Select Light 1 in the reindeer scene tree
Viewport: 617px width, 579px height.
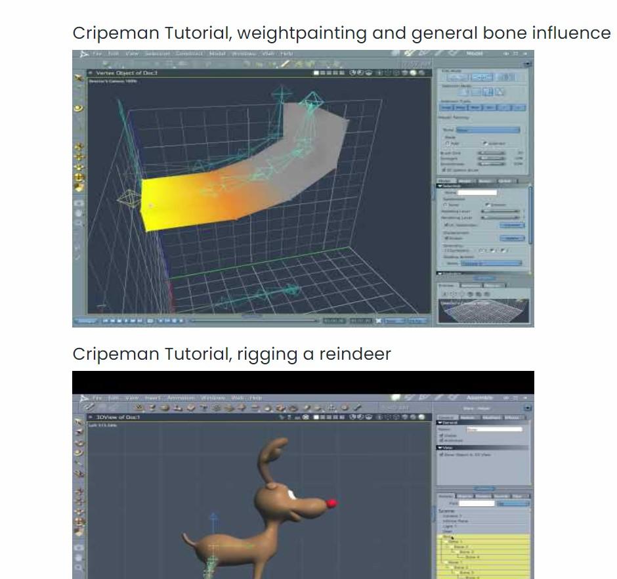(450, 526)
